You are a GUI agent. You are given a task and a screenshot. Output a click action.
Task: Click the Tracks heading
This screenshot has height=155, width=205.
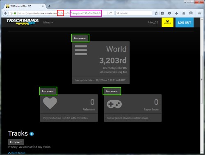point(18,133)
